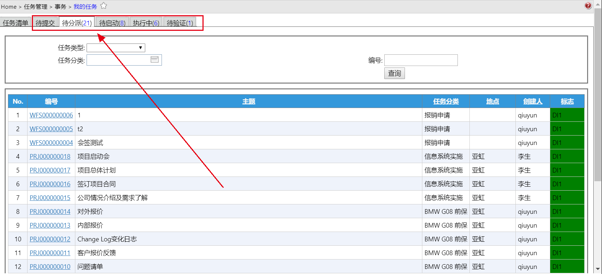
Task: Open the 待启动(8) tab
Action: click(112, 23)
